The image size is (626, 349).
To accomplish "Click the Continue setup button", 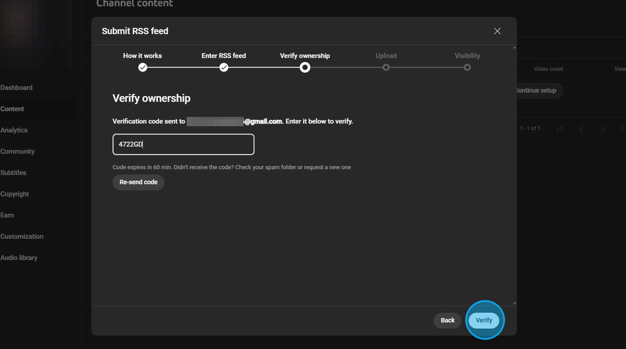I will (537, 90).
